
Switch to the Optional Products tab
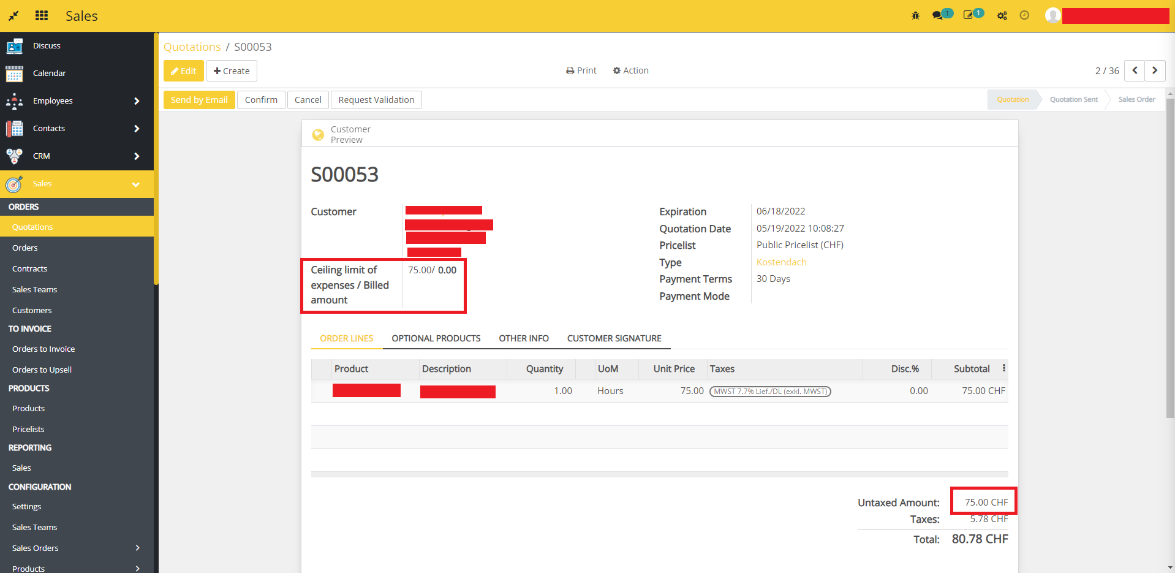pos(436,338)
